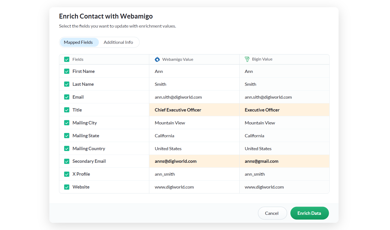Click the Mailing Country field label
This screenshot has height=230, width=390.
coord(89,149)
